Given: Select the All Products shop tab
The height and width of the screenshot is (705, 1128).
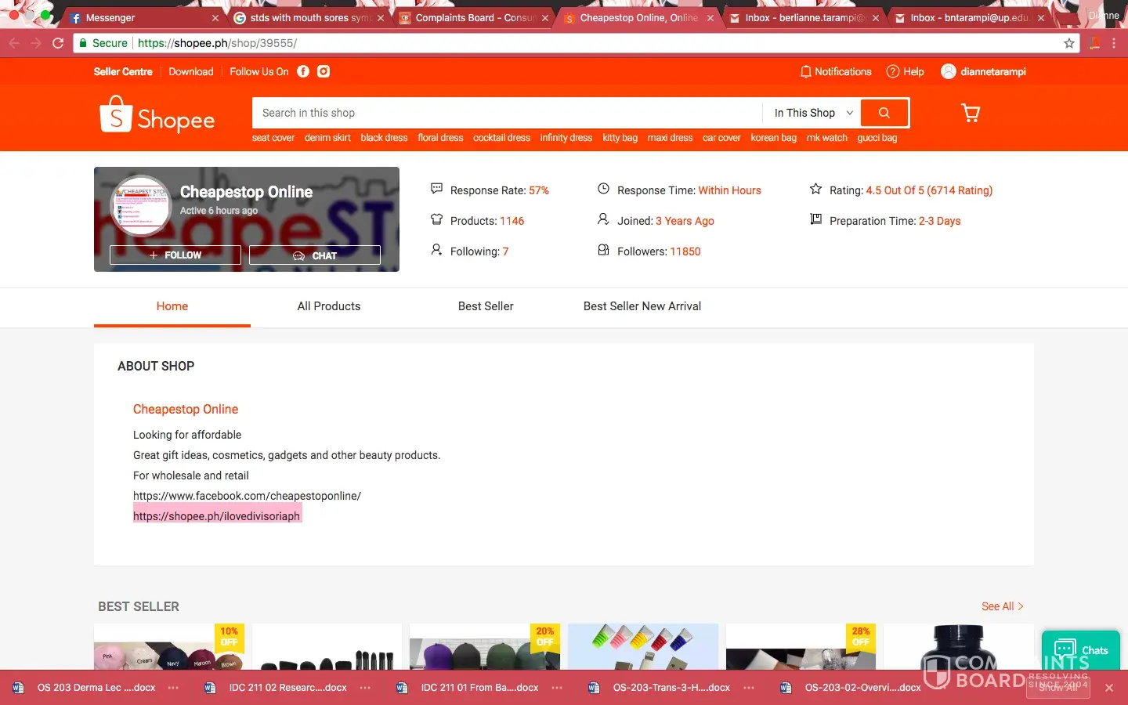Looking at the screenshot, I should pyautogui.click(x=329, y=306).
